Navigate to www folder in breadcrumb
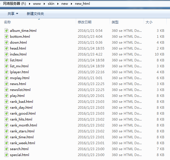170x160 pixels. (37, 4)
